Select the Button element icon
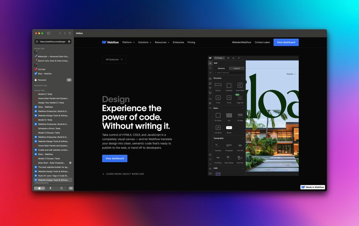359x226 pixels. tap(229, 128)
